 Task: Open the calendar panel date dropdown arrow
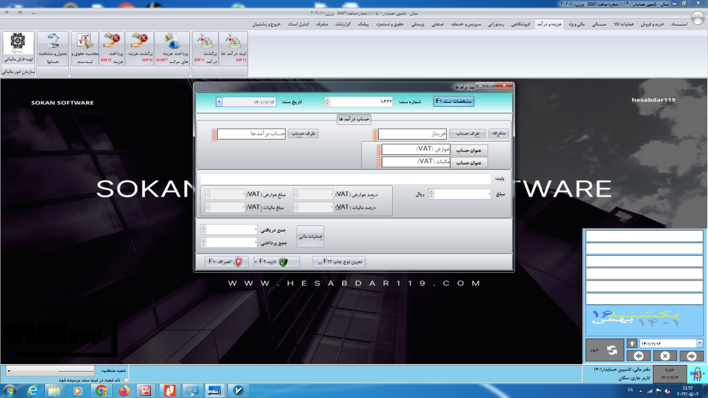click(700, 344)
